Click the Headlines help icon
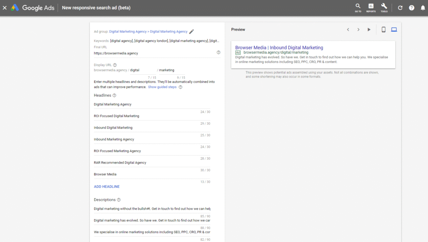The image size is (428, 242). pyautogui.click(x=115, y=96)
